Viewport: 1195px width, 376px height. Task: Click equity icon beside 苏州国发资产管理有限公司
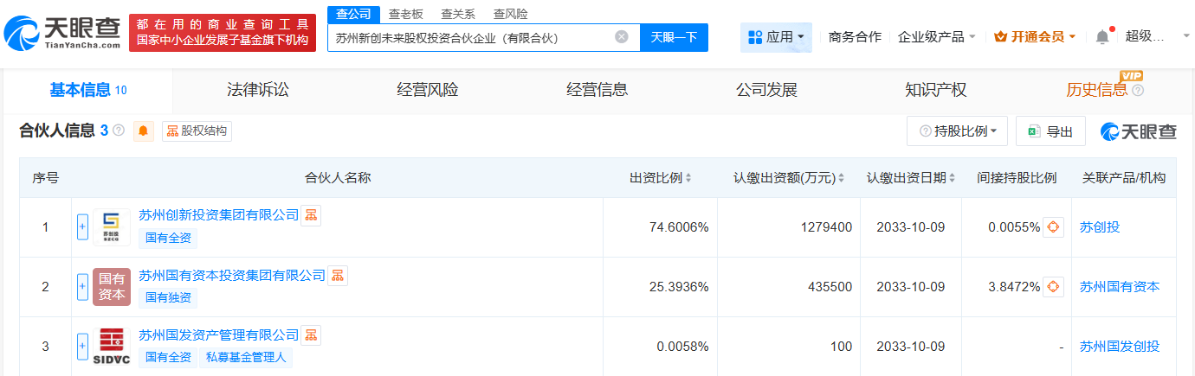[311, 335]
